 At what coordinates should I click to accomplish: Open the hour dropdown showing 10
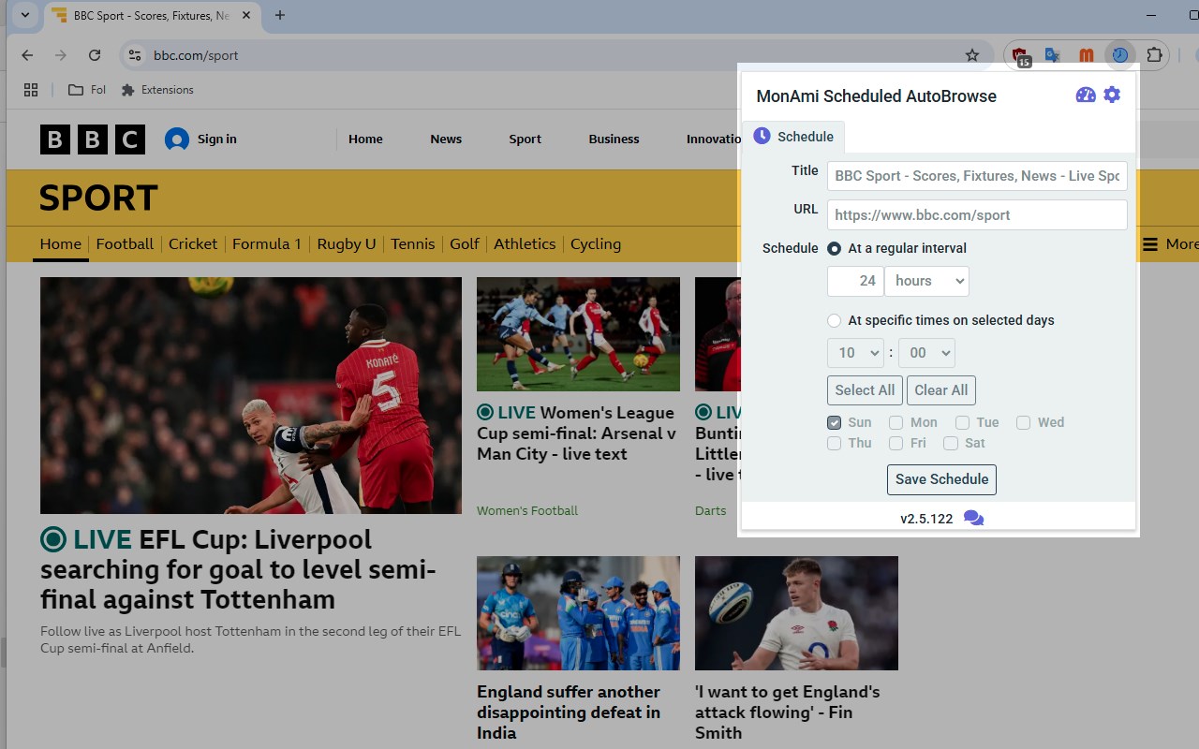click(855, 353)
